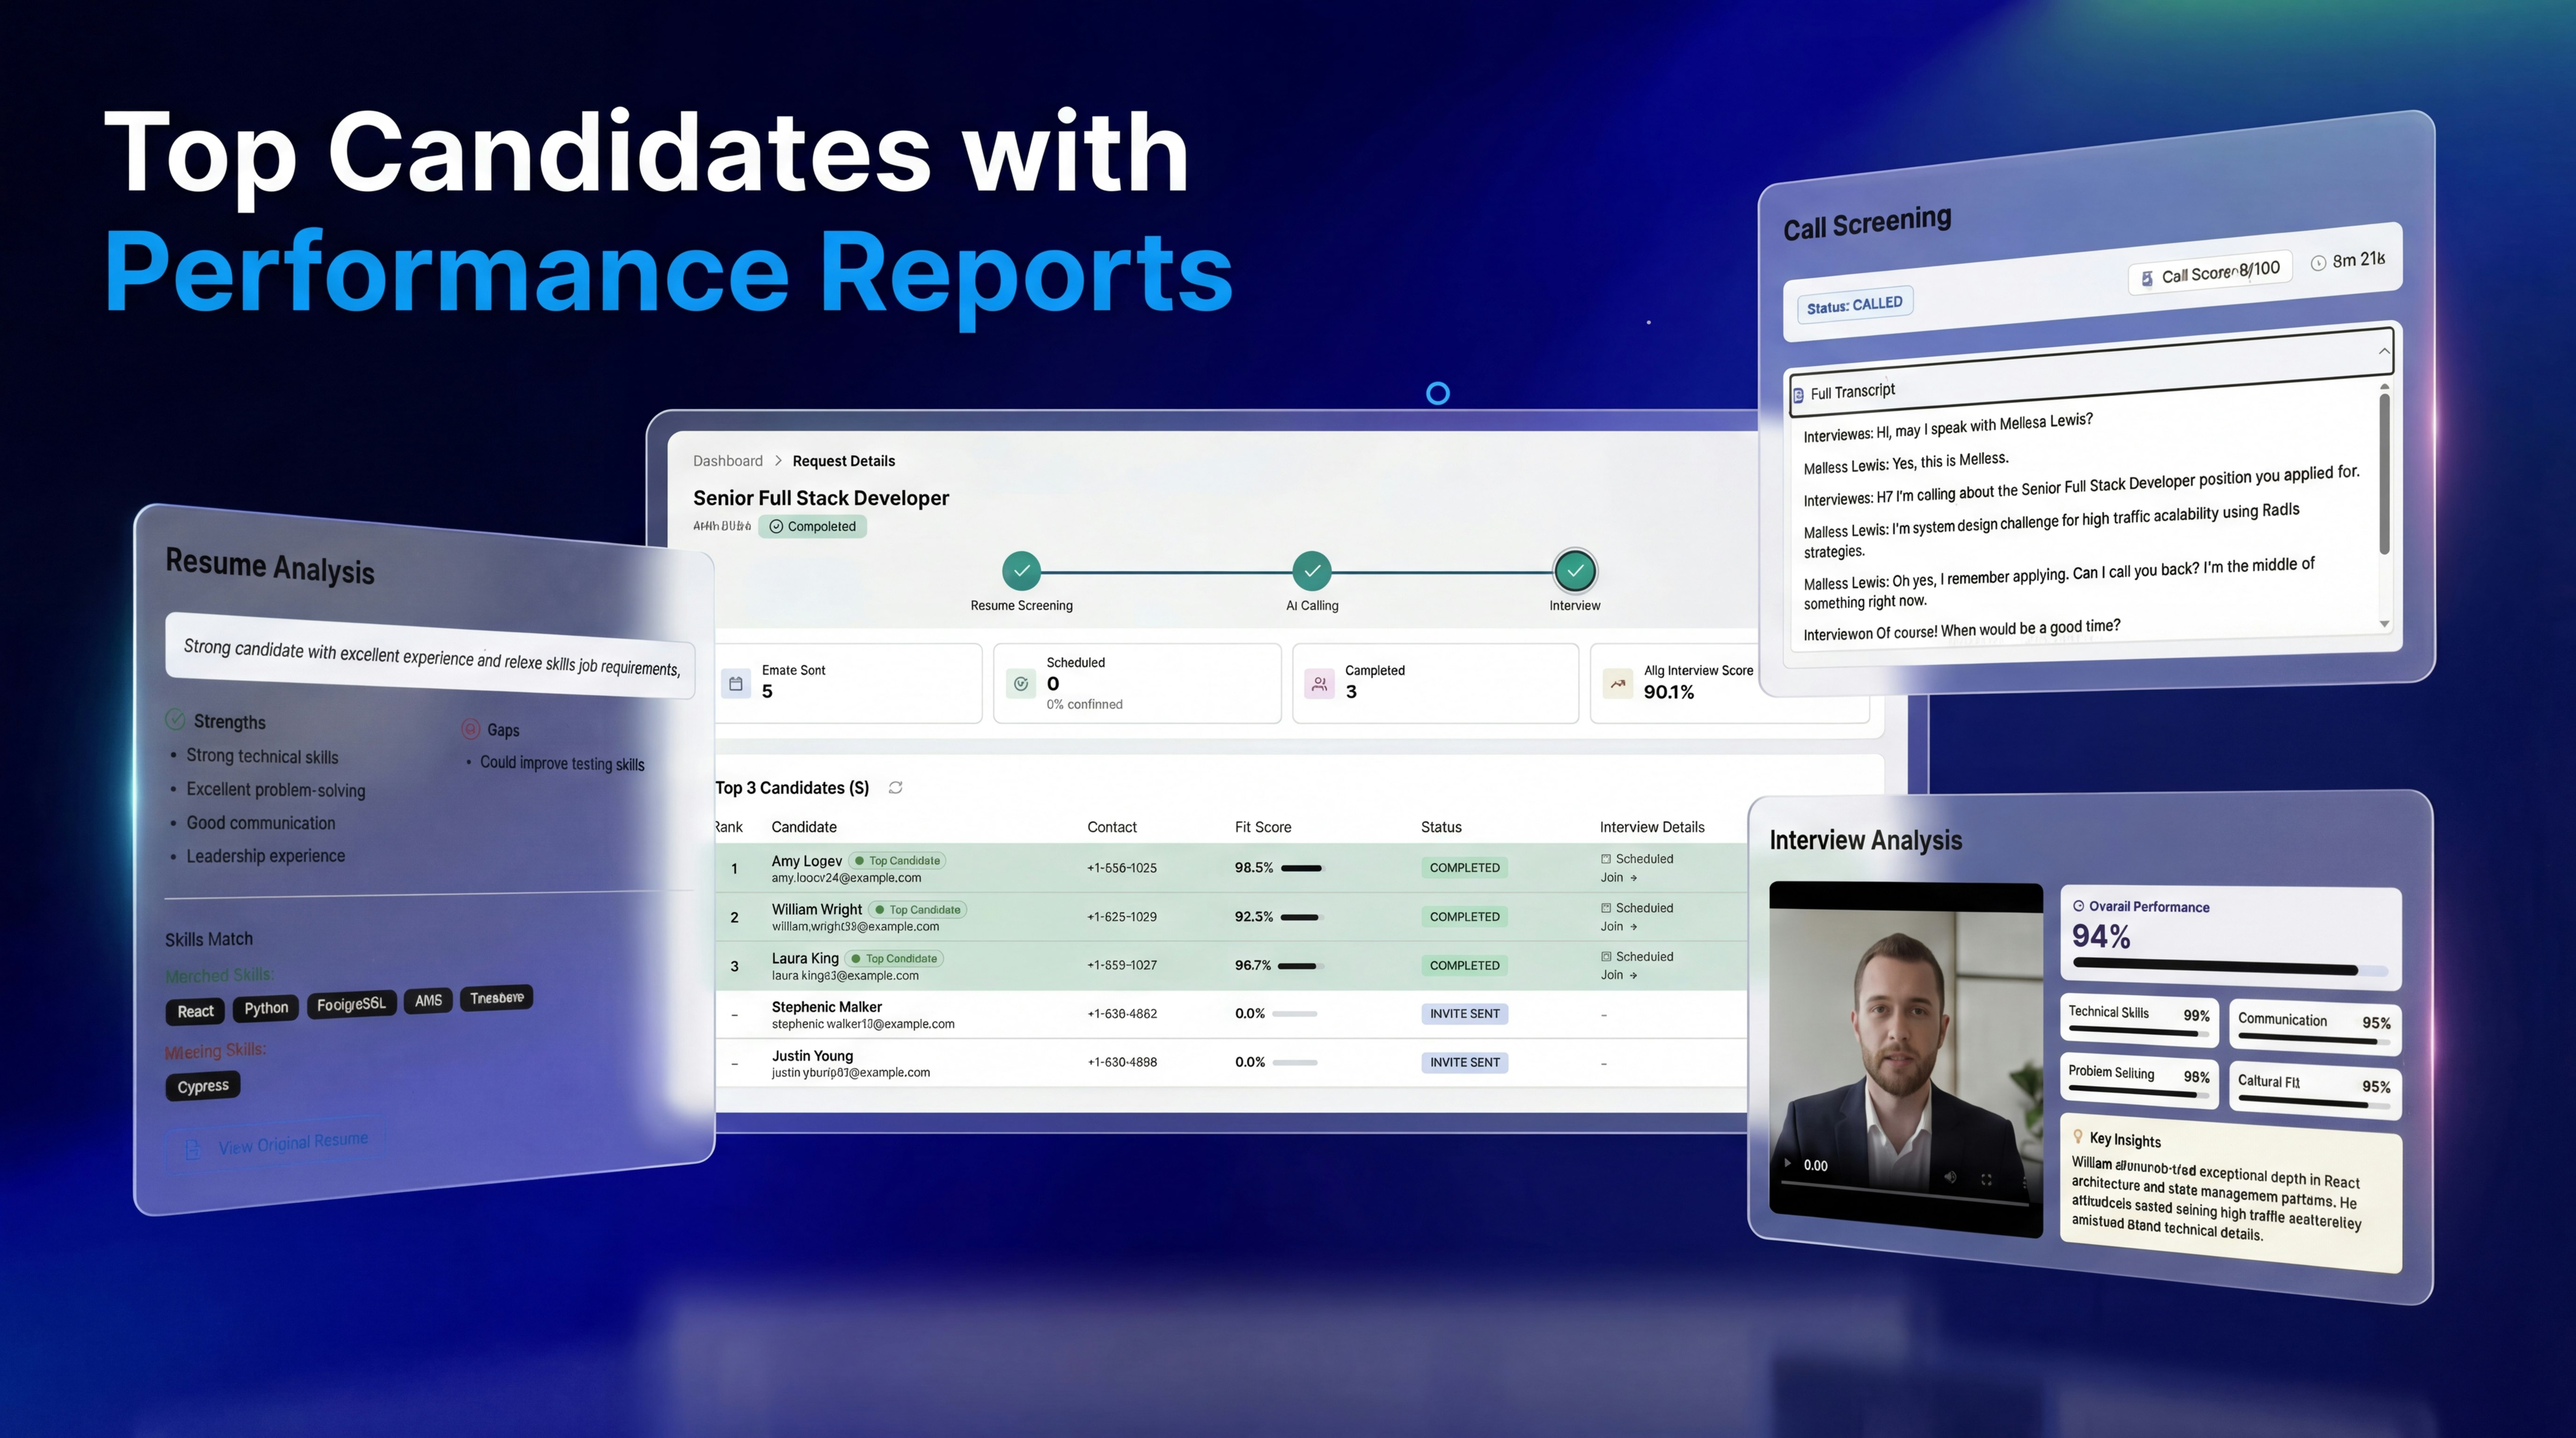Click the Emails Sent calendar icon
Screen dimensions: 2576x1438
click(x=736, y=684)
